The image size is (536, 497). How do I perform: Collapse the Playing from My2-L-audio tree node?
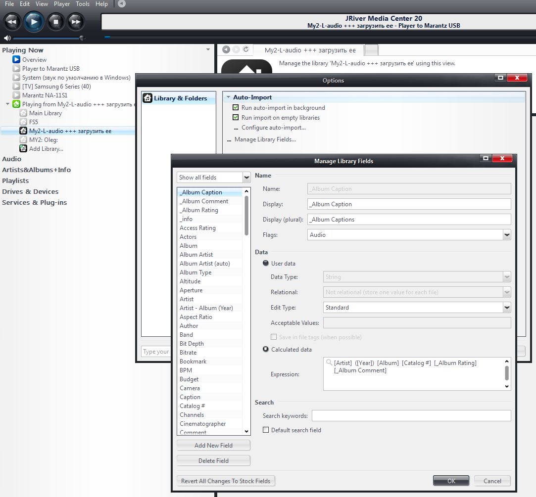pos(7,104)
